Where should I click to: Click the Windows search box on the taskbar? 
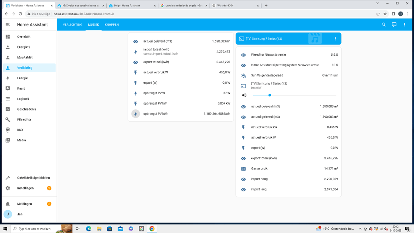click(34, 229)
